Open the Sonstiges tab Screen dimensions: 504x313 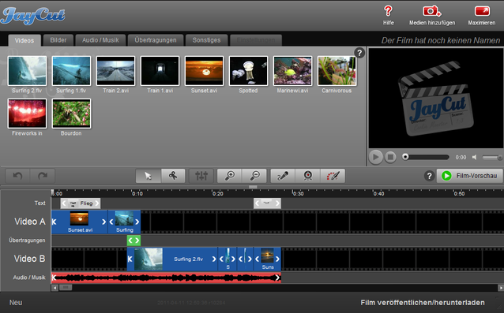pyautogui.click(x=206, y=40)
